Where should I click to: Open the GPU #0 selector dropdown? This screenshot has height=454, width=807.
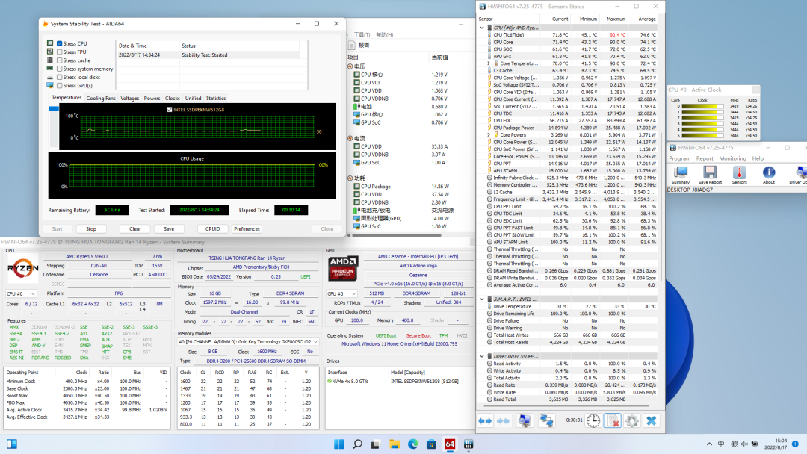(x=342, y=293)
